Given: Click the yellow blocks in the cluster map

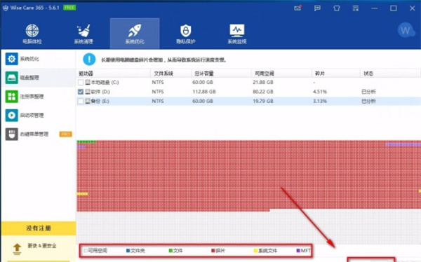Looking at the screenshot, I should tap(82, 193).
